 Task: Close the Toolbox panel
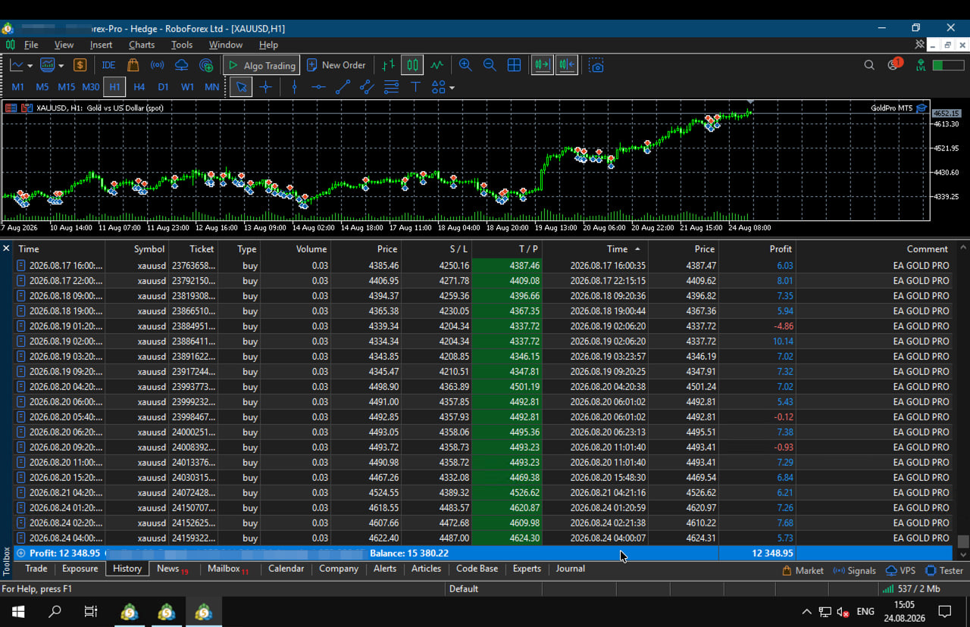6,248
